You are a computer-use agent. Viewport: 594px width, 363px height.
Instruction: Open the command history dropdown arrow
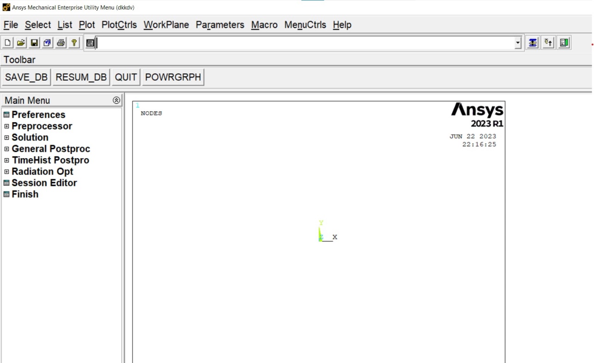click(518, 43)
